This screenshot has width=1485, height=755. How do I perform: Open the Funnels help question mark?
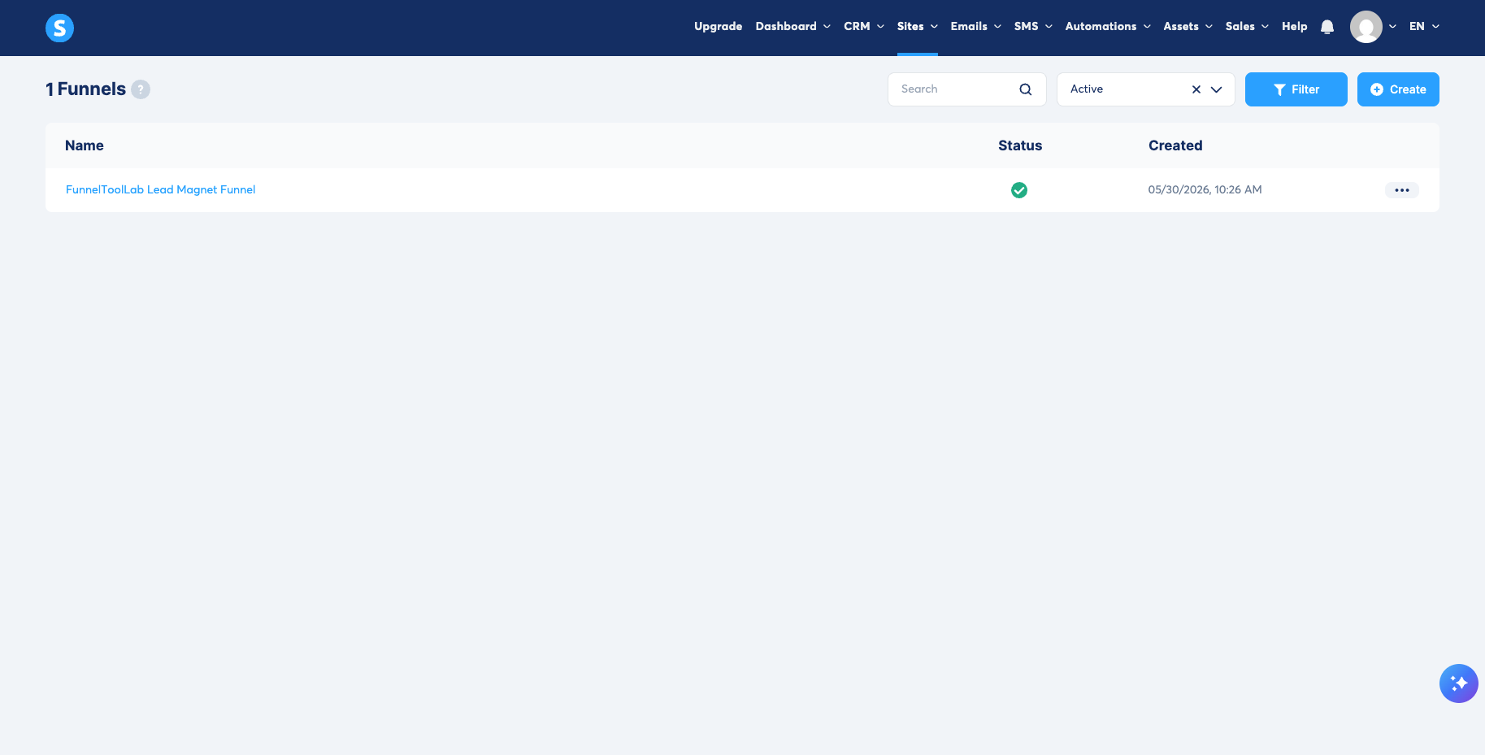141,89
